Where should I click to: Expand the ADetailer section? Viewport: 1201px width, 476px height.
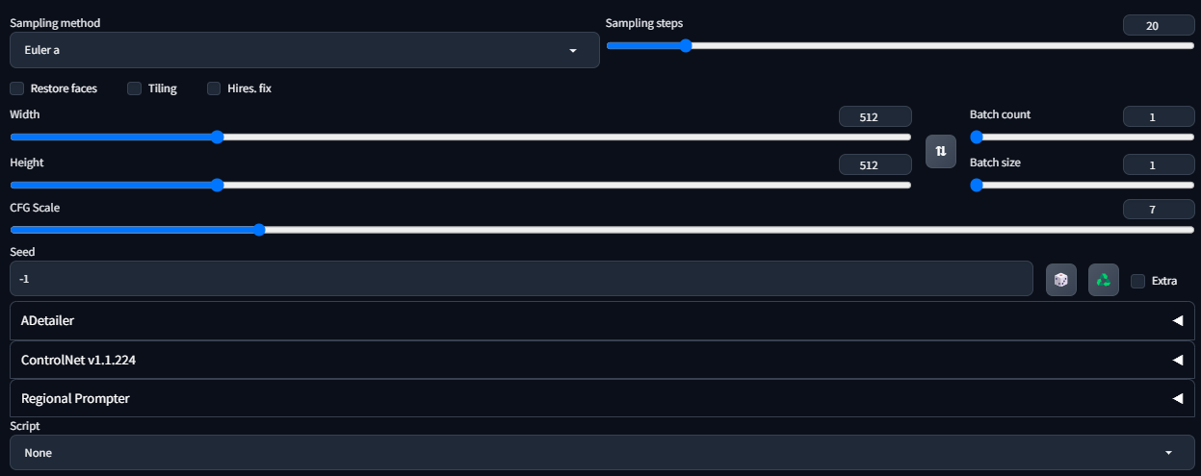tap(602, 320)
